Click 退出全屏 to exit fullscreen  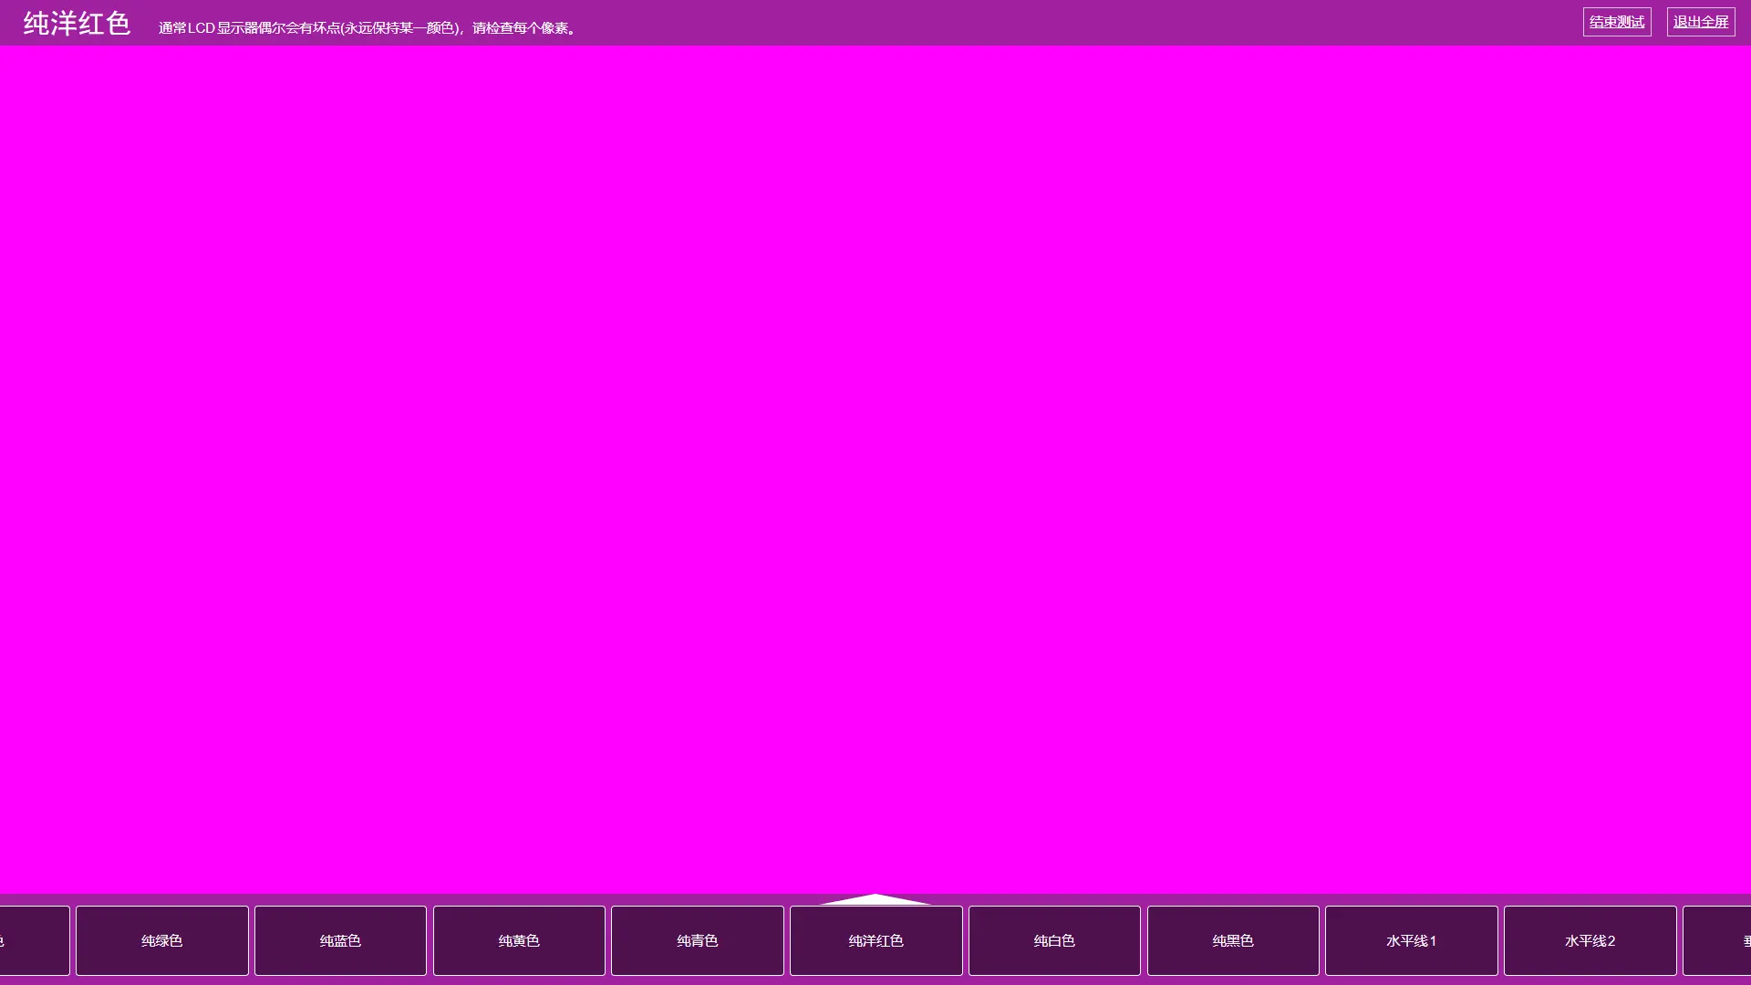(1701, 22)
